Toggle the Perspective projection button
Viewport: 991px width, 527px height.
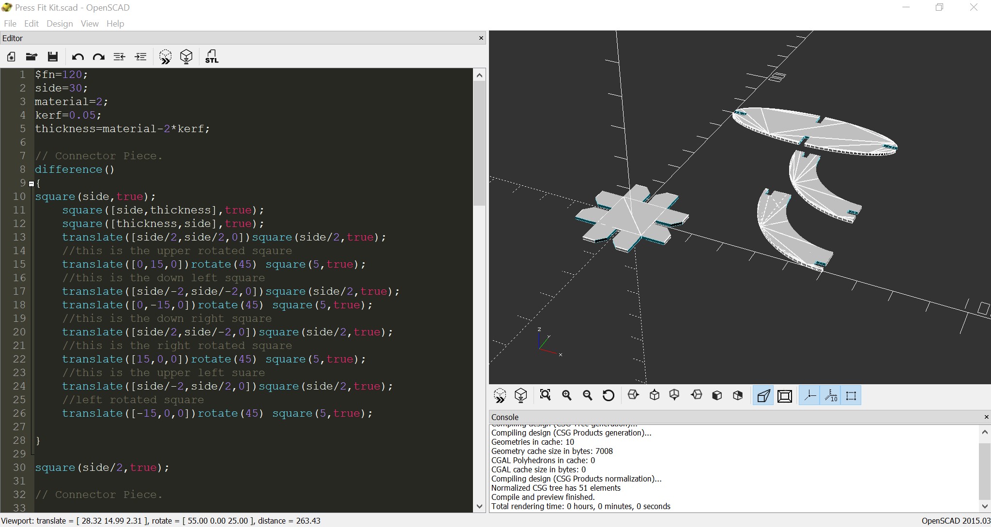(x=763, y=396)
